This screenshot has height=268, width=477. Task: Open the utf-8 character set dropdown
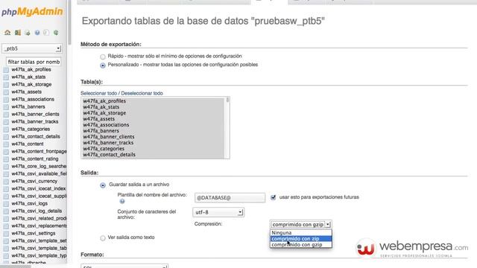(x=218, y=212)
